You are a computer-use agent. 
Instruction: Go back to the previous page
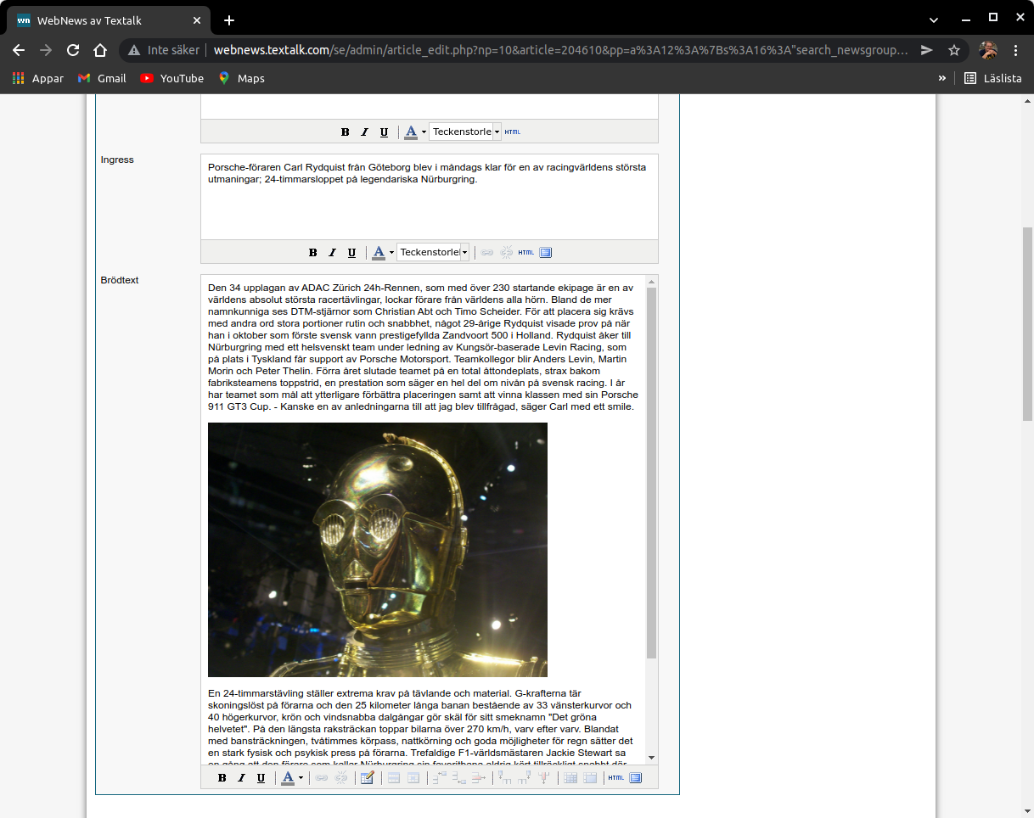pyautogui.click(x=19, y=50)
